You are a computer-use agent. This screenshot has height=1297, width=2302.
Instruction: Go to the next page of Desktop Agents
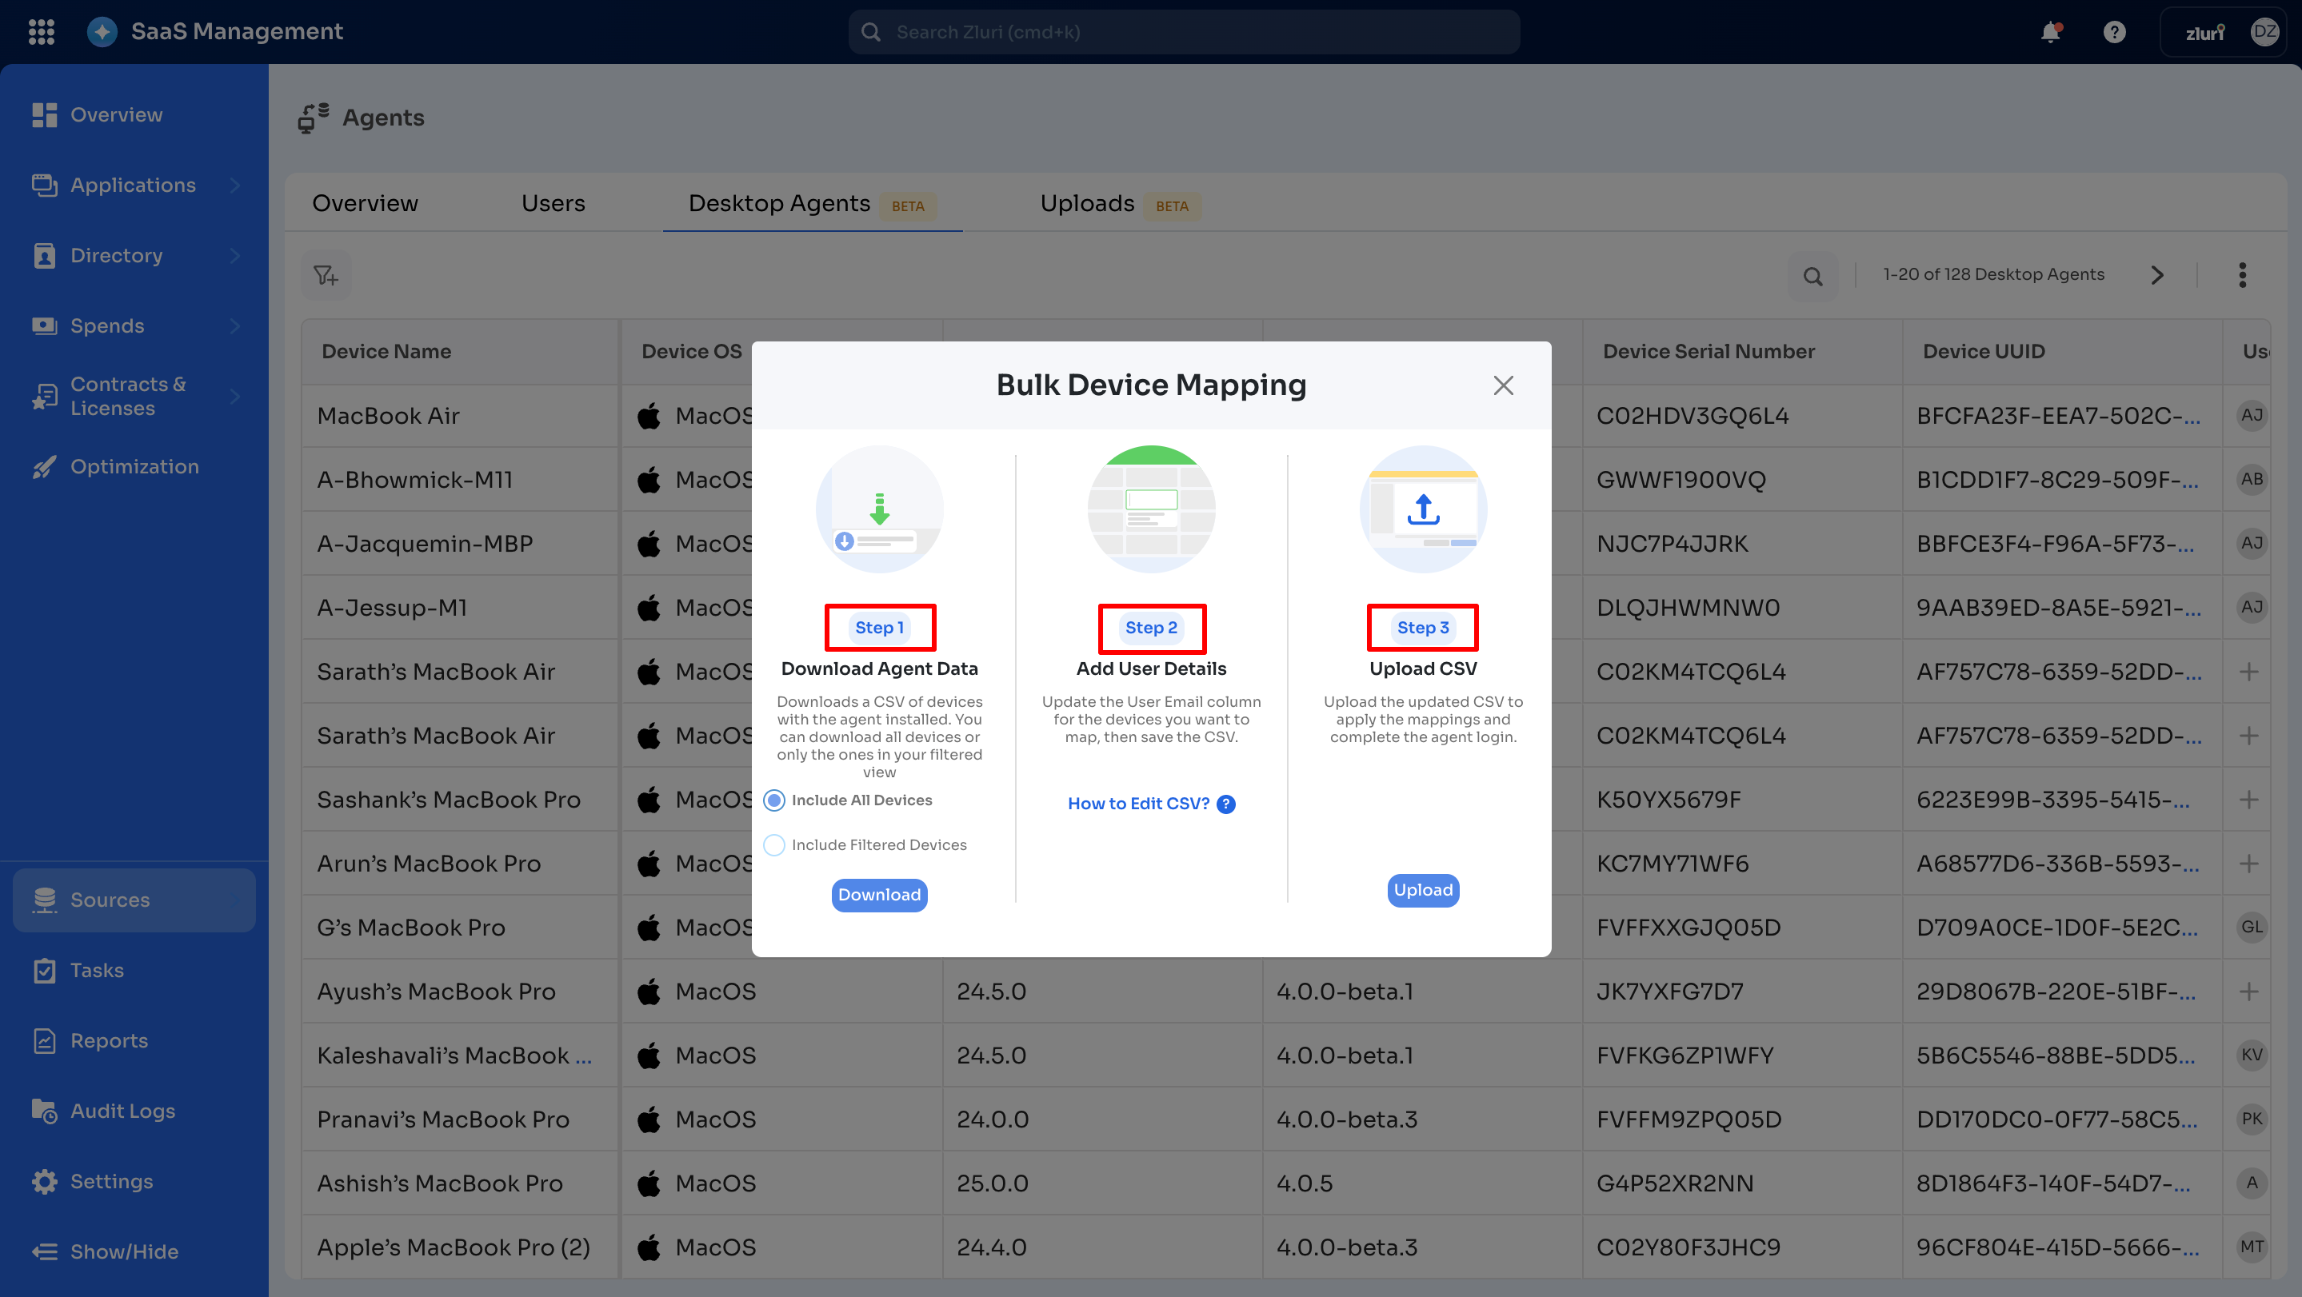2157,275
